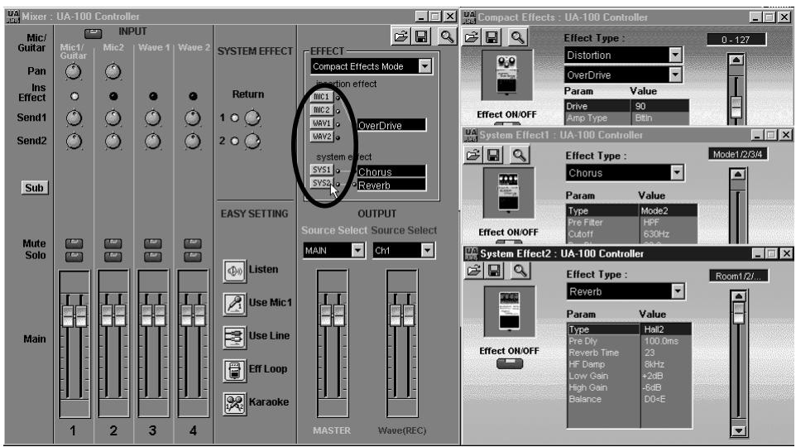Click the Use Line cable icon
796x447 pixels.
(234, 337)
